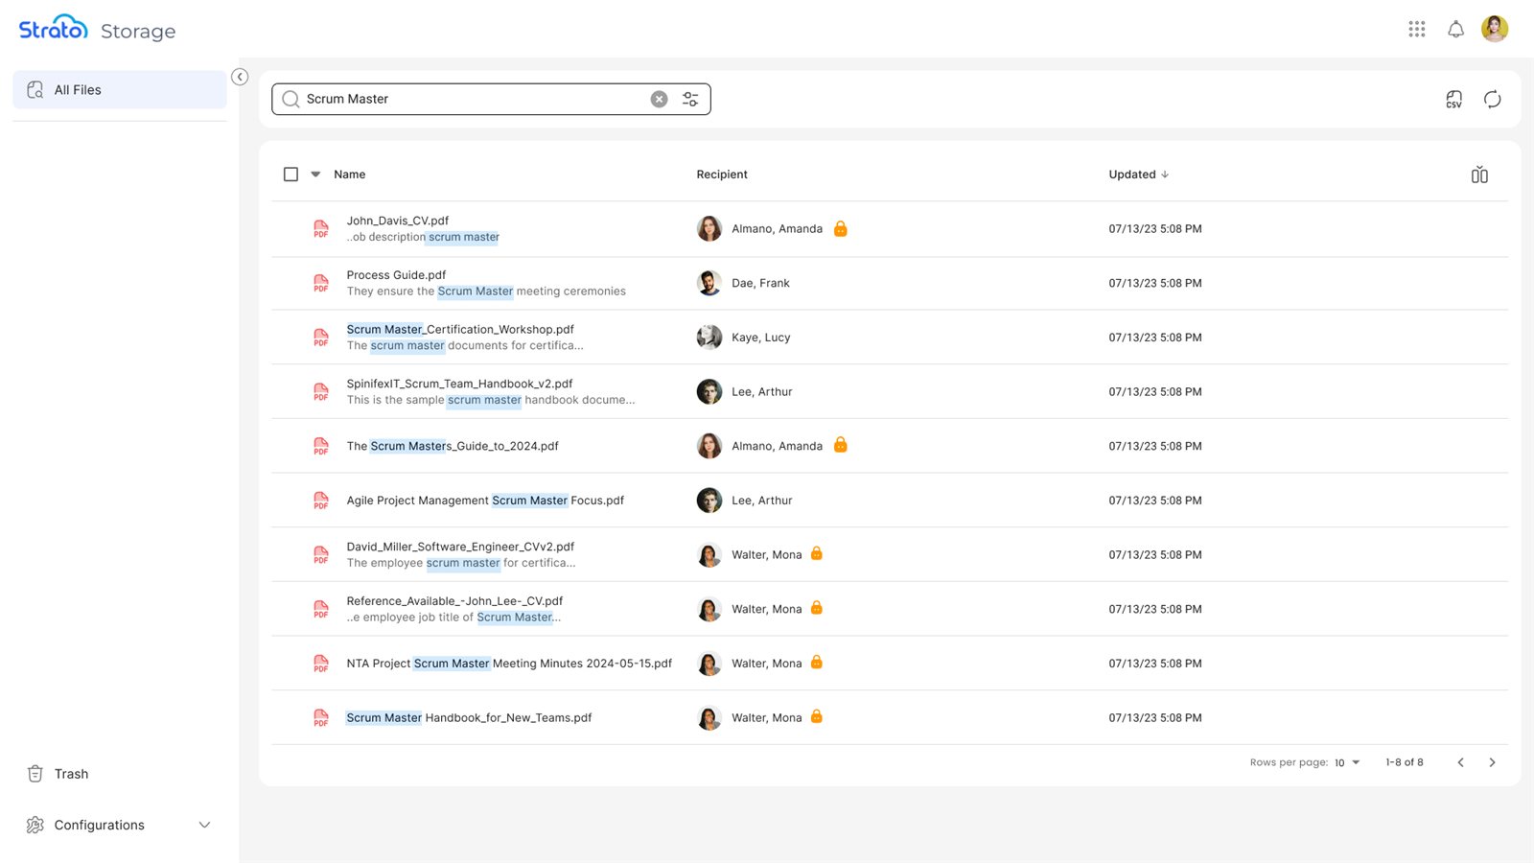
Task: Click recipient Lee, Arthur on Handbook_v2 row
Action: click(762, 391)
